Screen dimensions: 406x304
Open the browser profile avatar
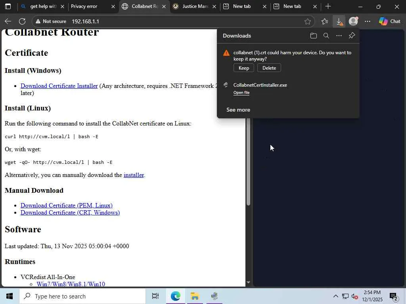click(x=353, y=21)
